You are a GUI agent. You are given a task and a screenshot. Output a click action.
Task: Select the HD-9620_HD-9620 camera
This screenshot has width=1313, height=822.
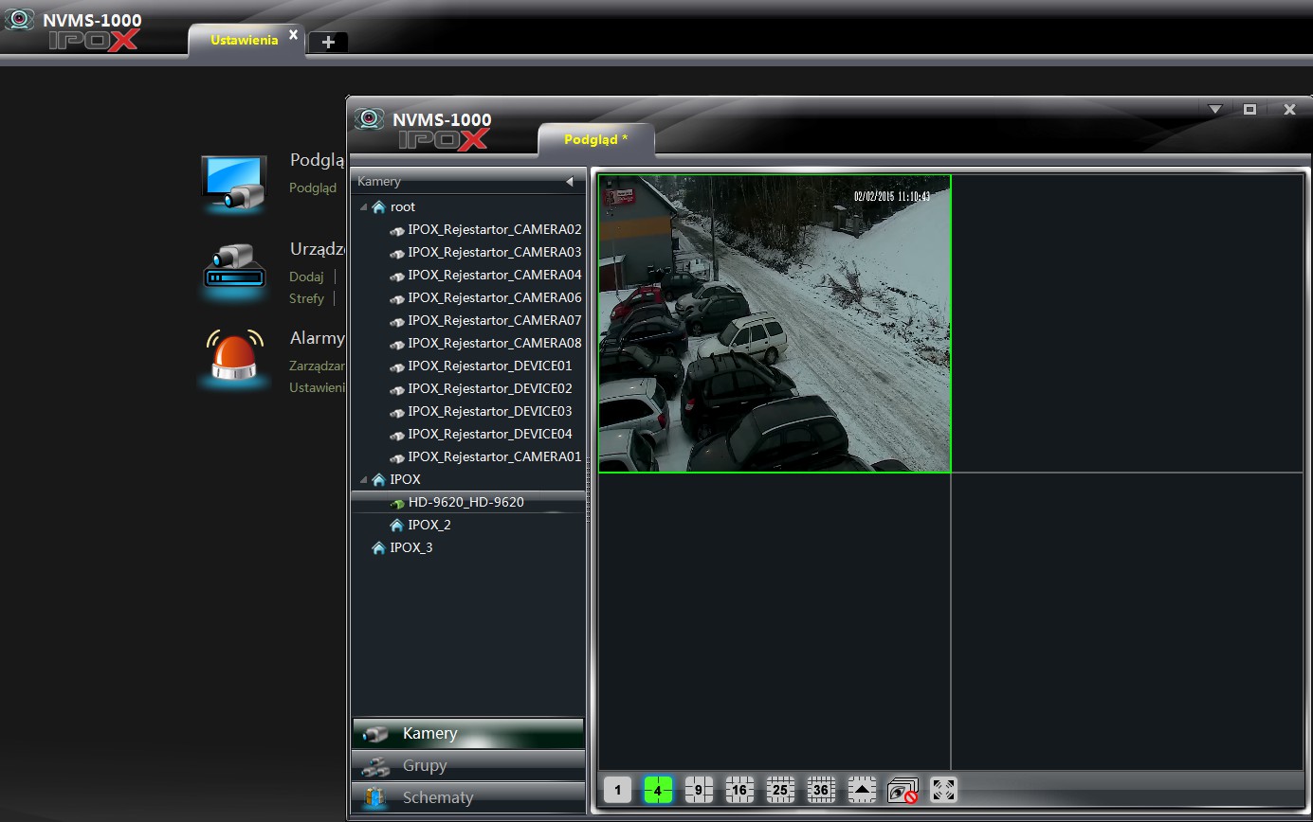465,502
